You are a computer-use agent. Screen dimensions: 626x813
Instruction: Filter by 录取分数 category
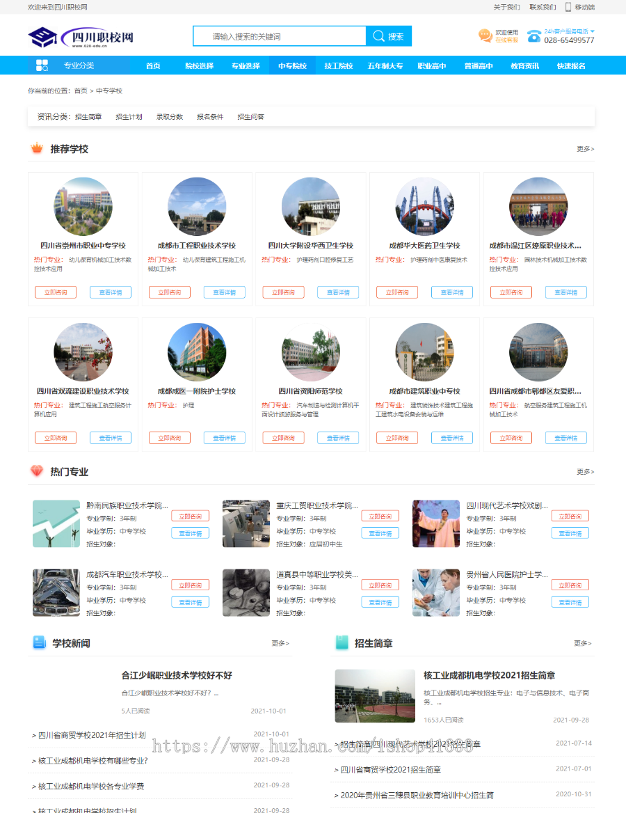[170, 117]
